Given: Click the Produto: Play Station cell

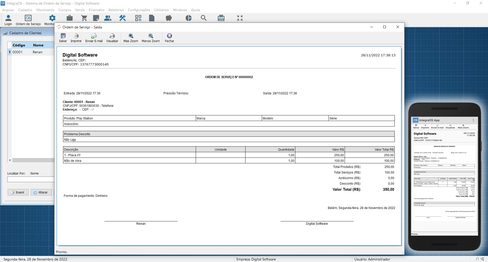Looking at the screenshot, I should (x=129, y=118).
